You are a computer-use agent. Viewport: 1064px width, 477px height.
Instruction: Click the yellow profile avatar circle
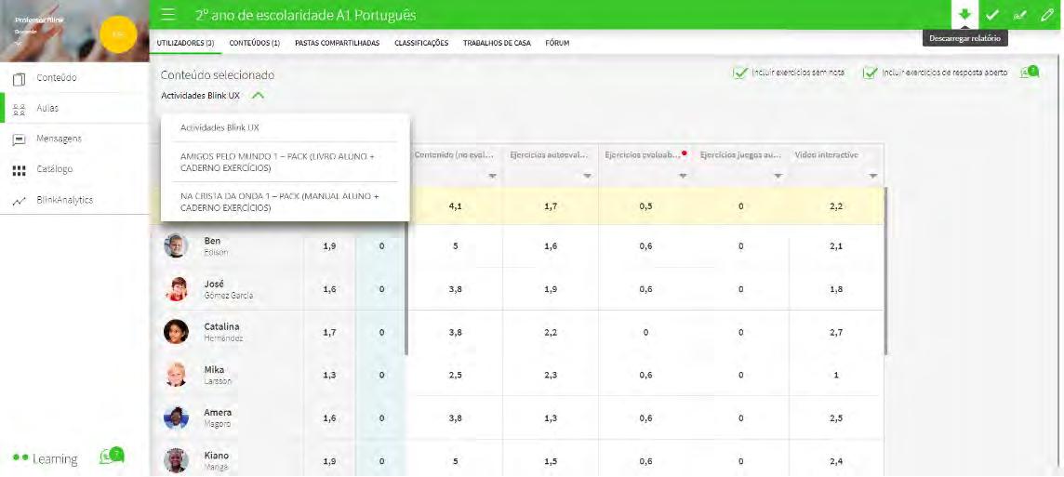click(118, 33)
